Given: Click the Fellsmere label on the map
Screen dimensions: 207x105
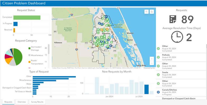Looking at the screenshot, I should [58, 43].
